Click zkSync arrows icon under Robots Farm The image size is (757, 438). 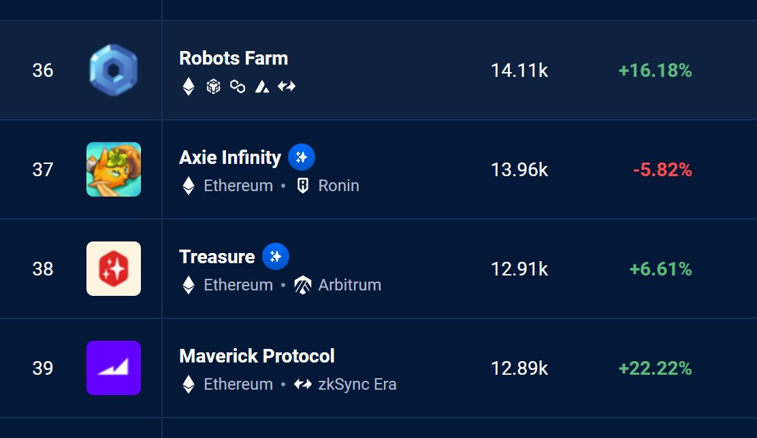[287, 86]
